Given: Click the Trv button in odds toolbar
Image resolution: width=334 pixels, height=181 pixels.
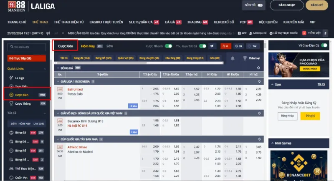Looking at the screenshot, I should point(253,46).
